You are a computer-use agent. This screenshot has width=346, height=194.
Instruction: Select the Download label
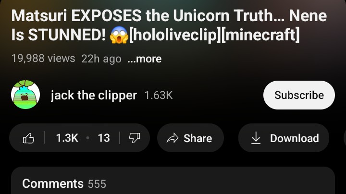(295, 138)
